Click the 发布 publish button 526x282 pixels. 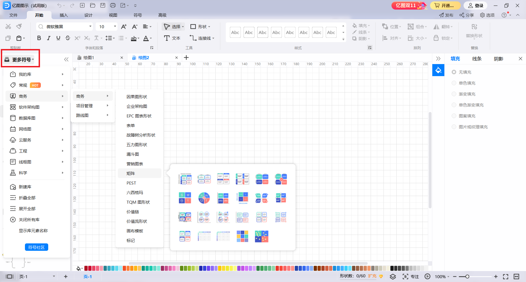[446, 15]
